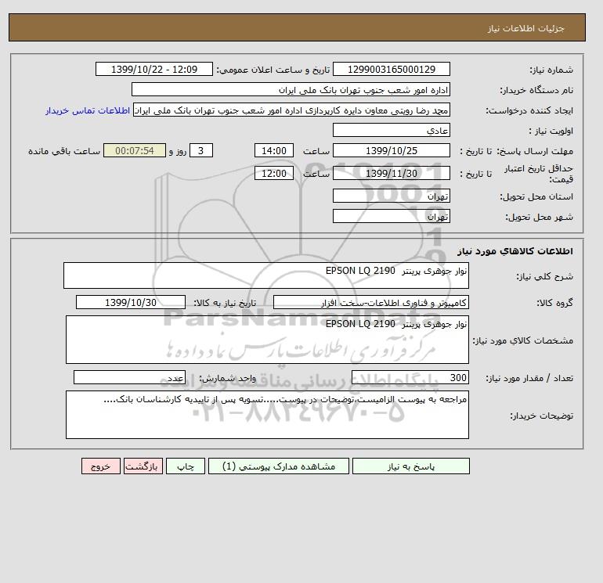The image size is (603, 583).
Task: Click the delivery province field تهران
Action: coord(391,196)
